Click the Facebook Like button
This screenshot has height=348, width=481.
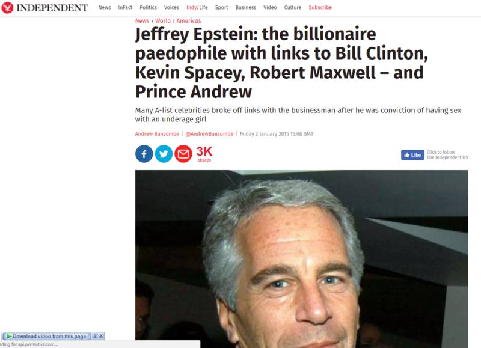click(412, 155)
